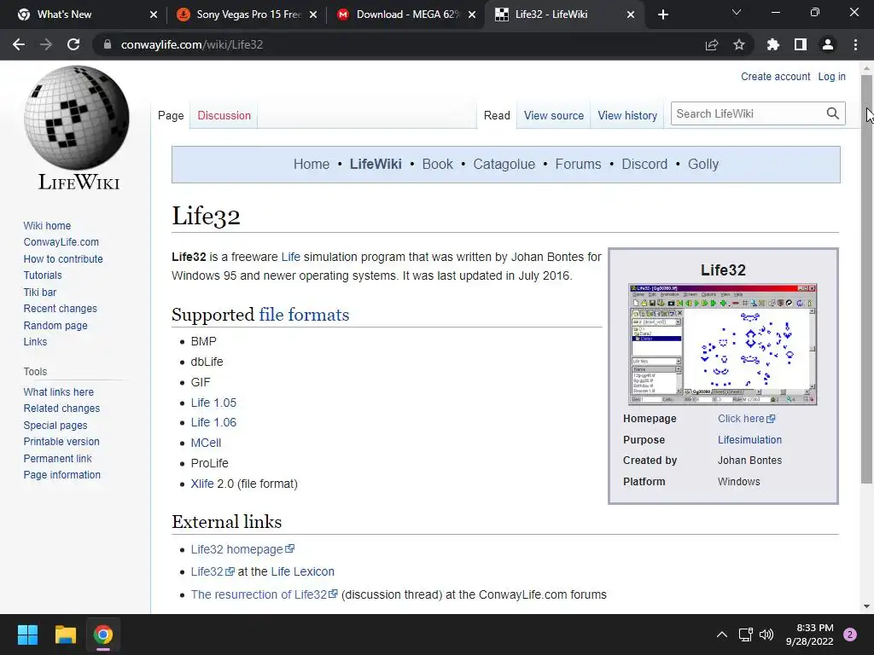This screenshot has height=655, width=874.
Task: Close the What's New tab
Action: coord(154,14)
